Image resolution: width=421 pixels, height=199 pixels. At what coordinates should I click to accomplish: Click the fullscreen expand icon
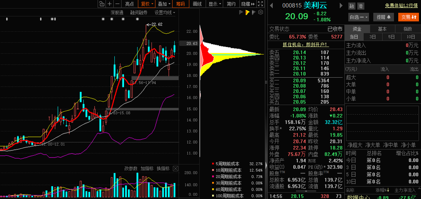(x=260, y=4)
